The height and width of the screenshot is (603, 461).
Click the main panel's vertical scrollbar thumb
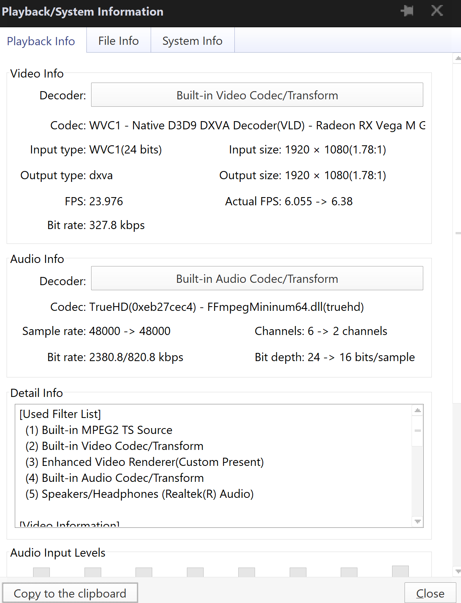(x=458, y=233)
